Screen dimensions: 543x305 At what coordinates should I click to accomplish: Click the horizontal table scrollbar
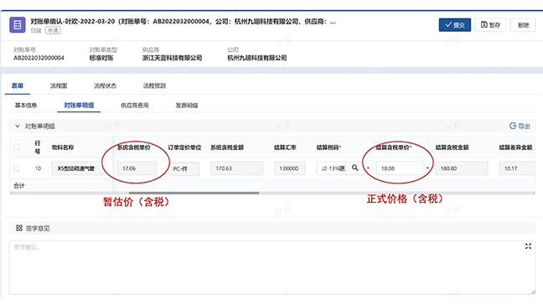(194, 193)
